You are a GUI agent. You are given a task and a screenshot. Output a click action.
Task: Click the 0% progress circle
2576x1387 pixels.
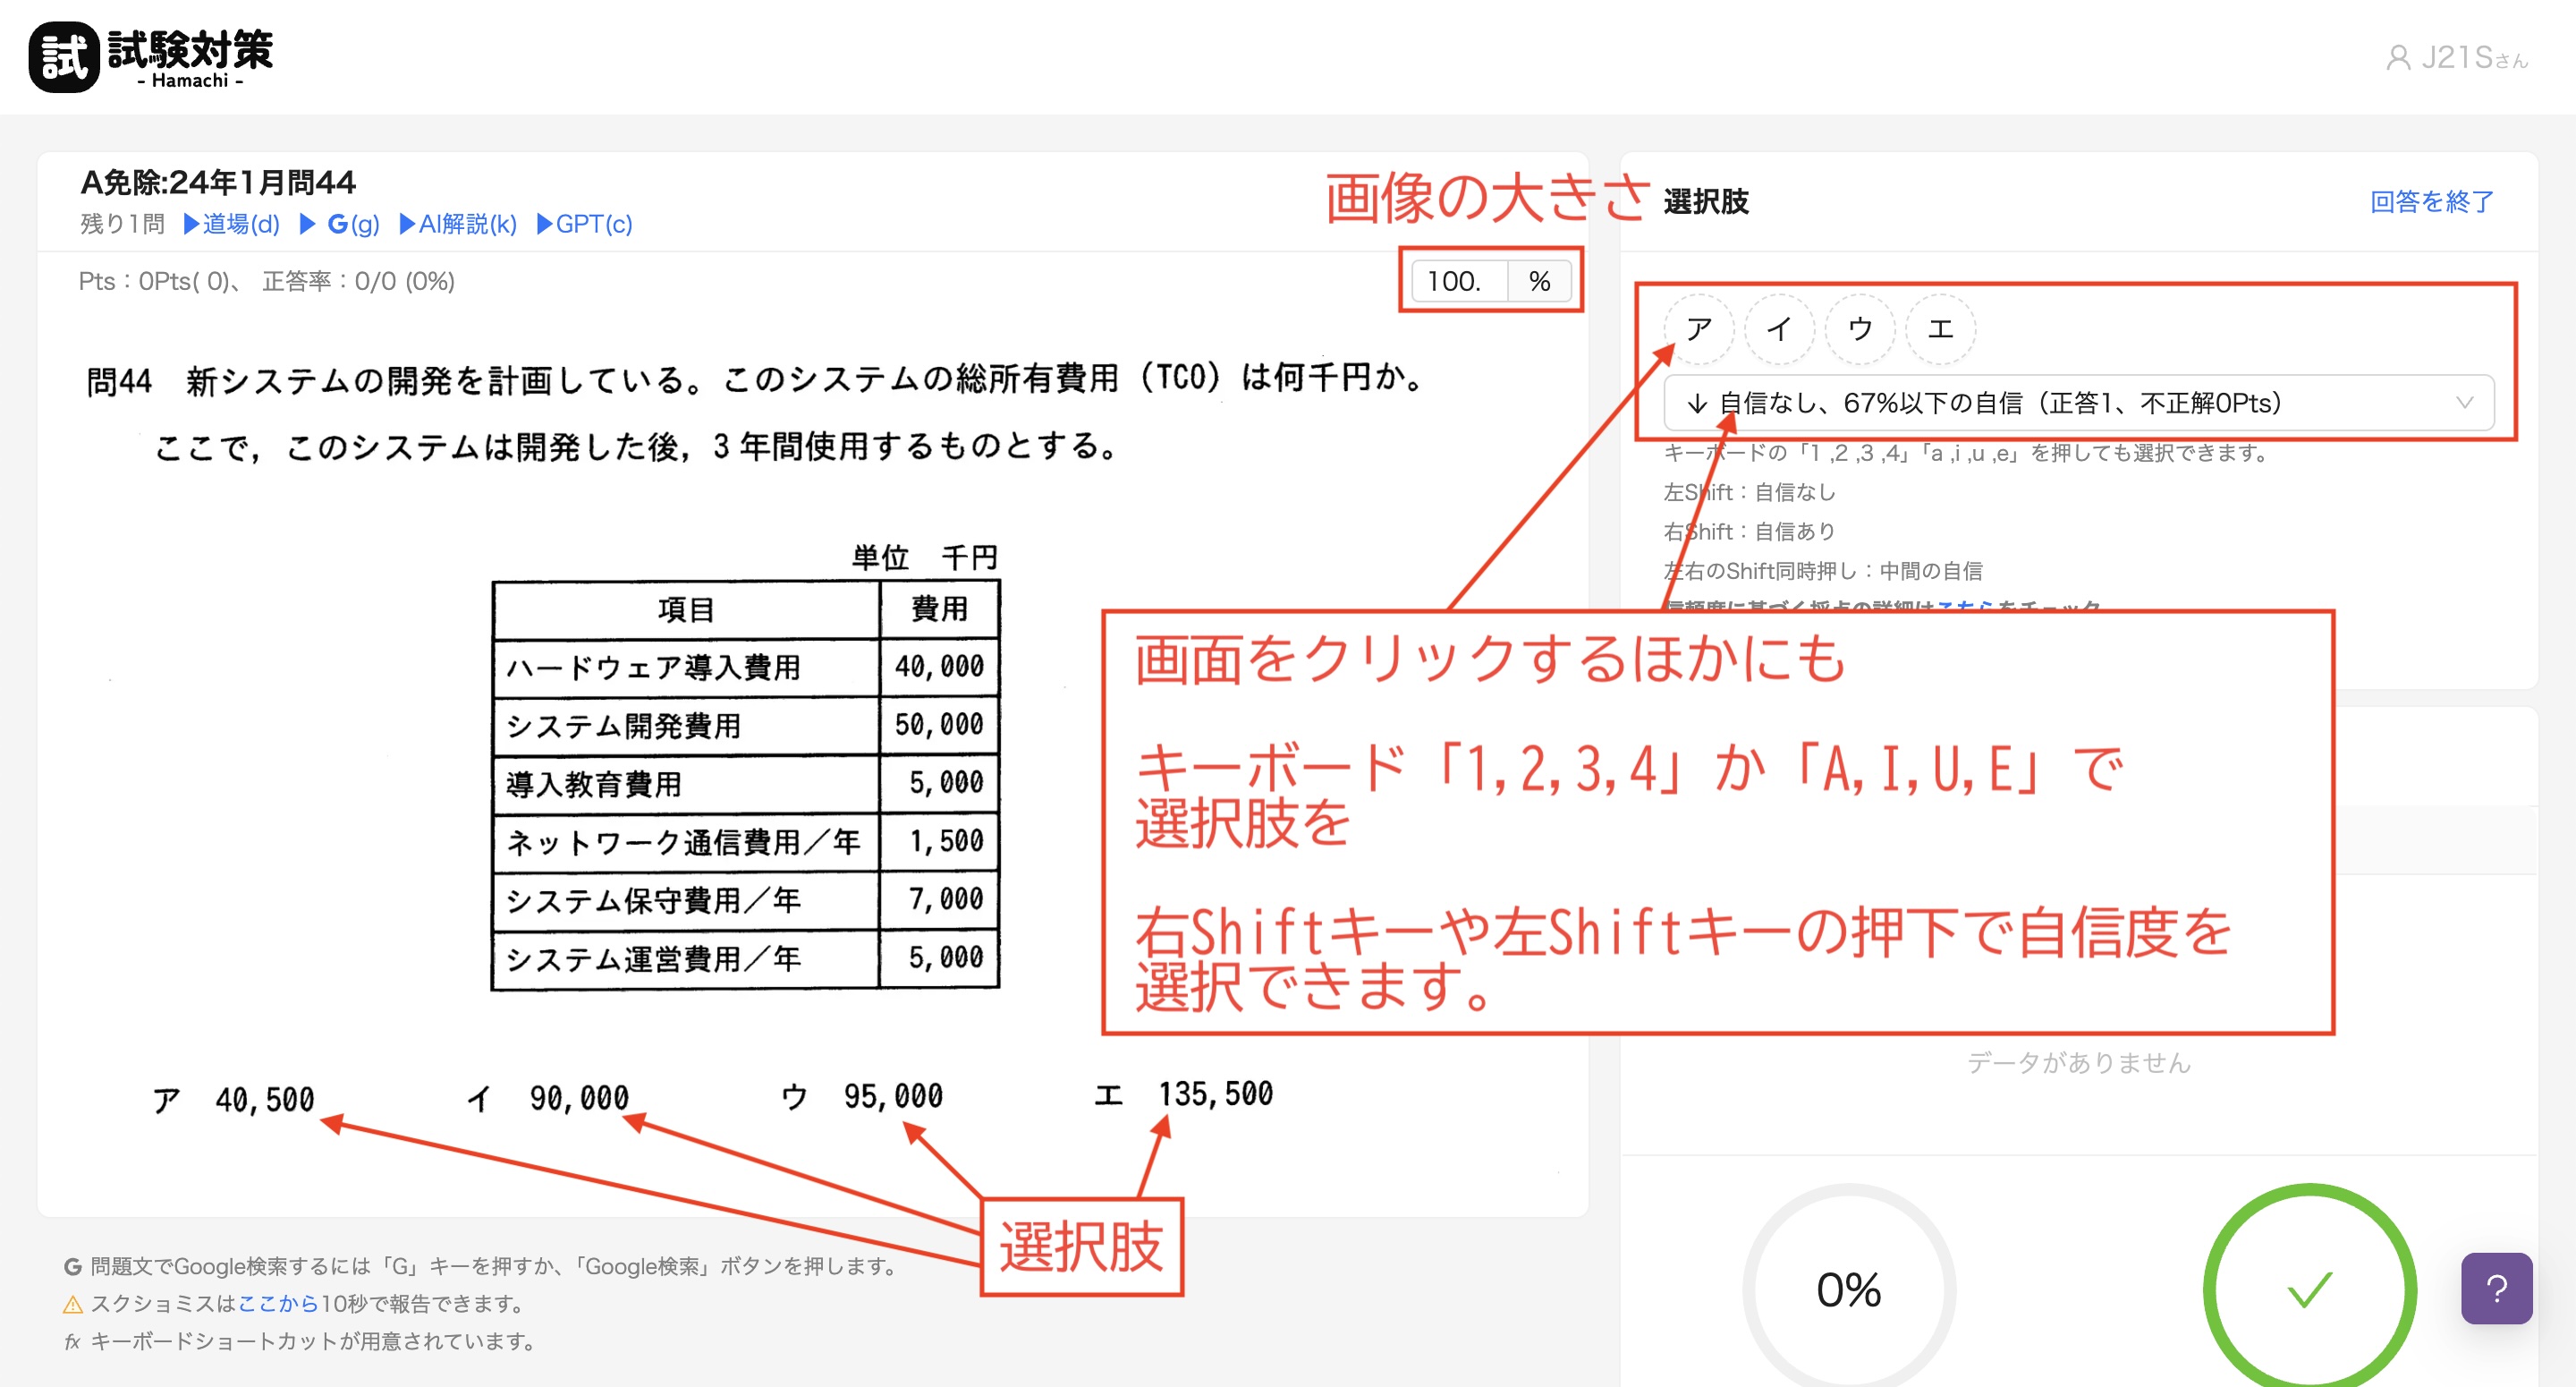[1848, 1289]
